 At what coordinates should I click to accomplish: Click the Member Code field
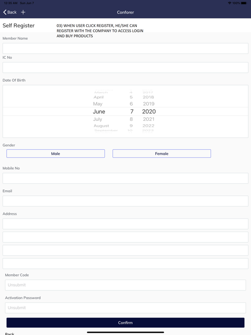pos(125,285)
